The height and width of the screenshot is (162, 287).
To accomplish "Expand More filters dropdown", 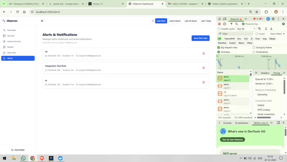I will 277,34.
